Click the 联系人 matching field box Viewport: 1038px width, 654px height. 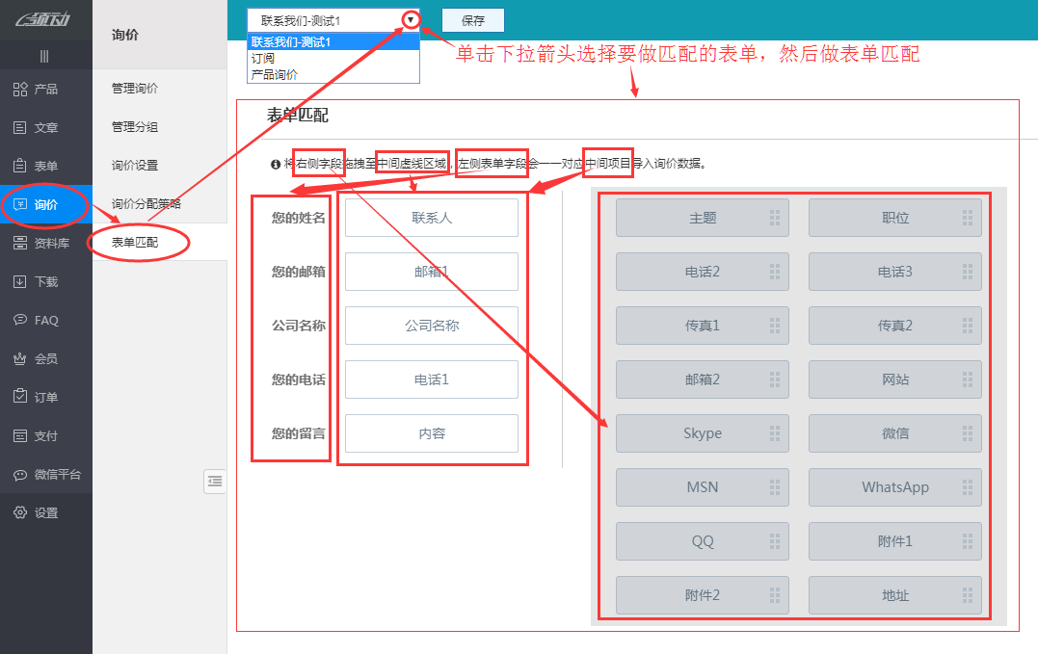point(431,218)
